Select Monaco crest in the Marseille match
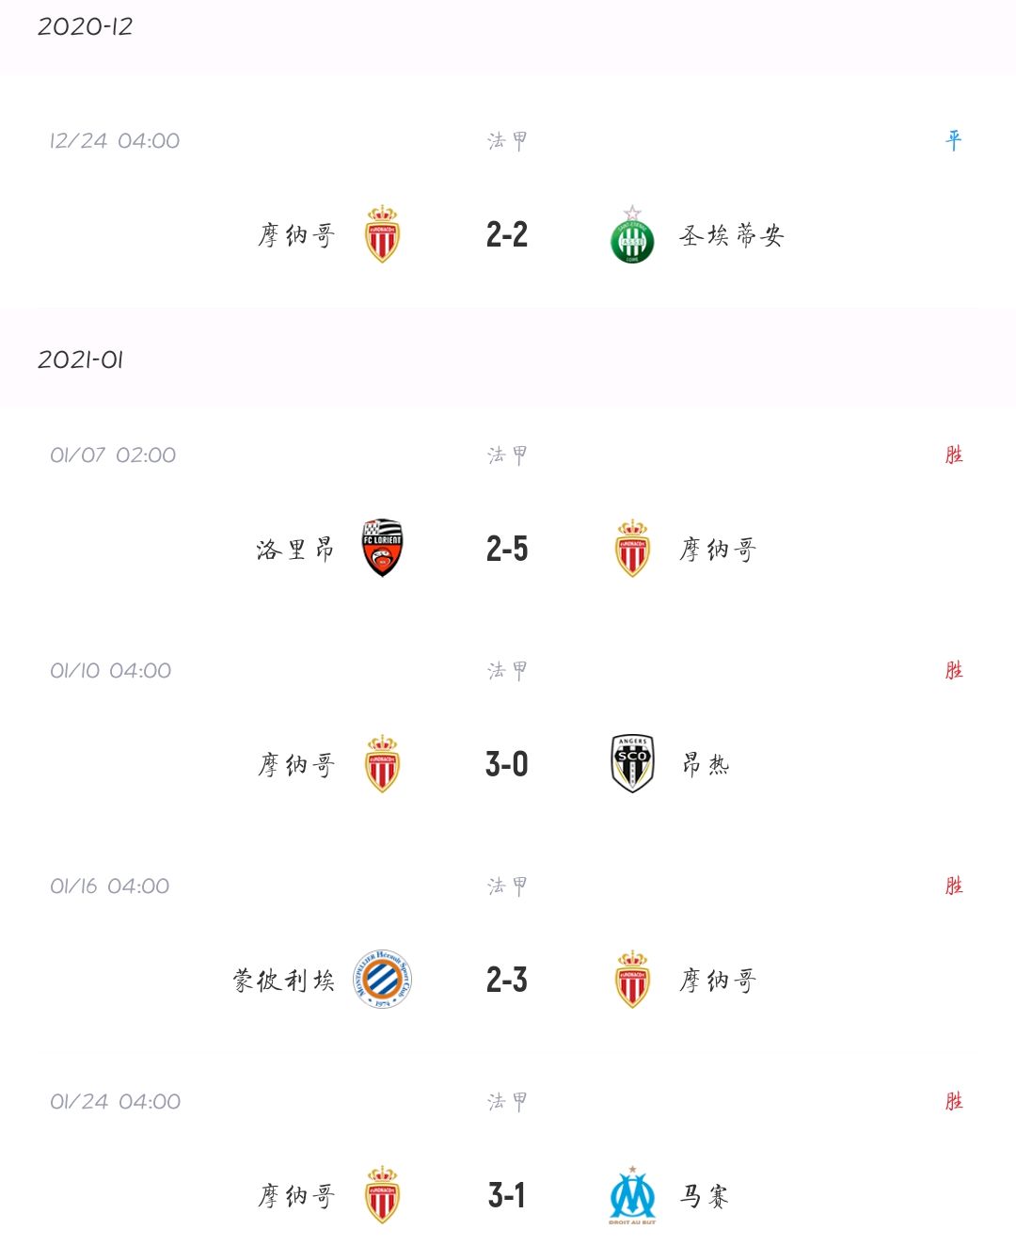The image size is (1016, 1245). click(382, 1195)
